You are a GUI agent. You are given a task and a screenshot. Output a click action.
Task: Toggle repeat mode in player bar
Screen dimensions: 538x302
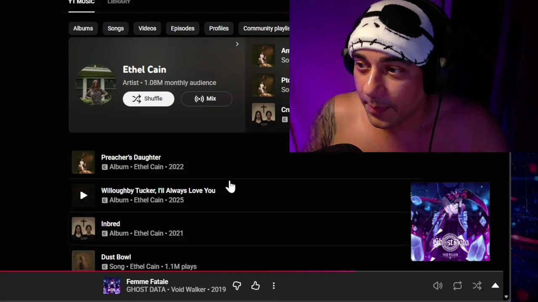pyautogui.click(x=457, y=286)
